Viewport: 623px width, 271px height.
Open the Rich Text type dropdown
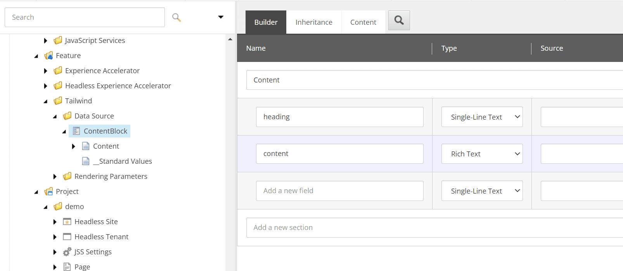pyautogui.click(x=482, y=154)
